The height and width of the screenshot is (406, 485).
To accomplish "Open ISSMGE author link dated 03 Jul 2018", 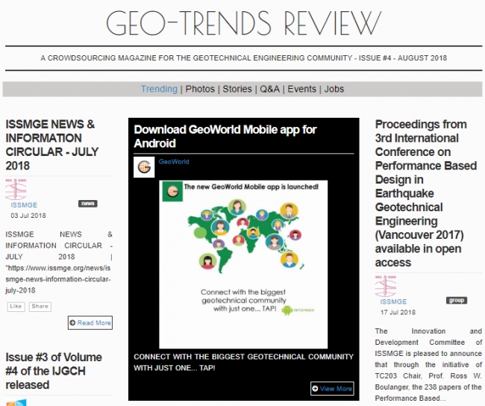I will click(24, 204).
